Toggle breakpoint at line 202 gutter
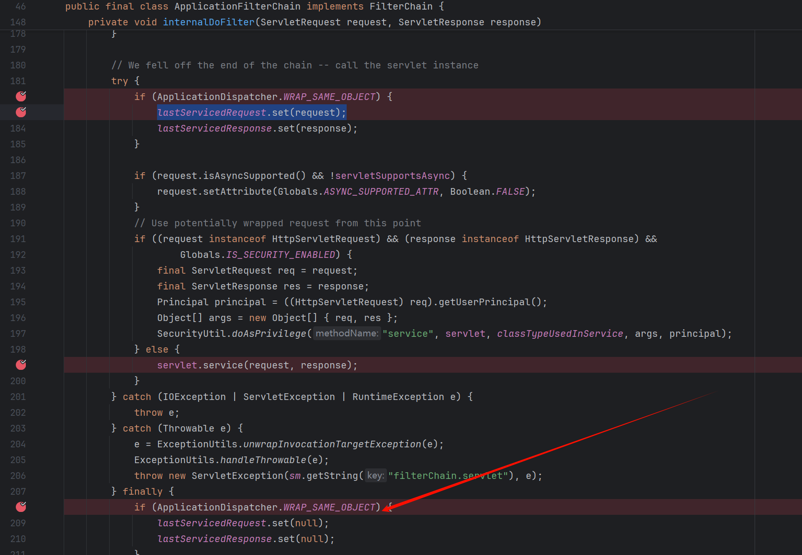The height and width of the screenshot is (555, 802). pyautogui.click(x=18, y=412)
